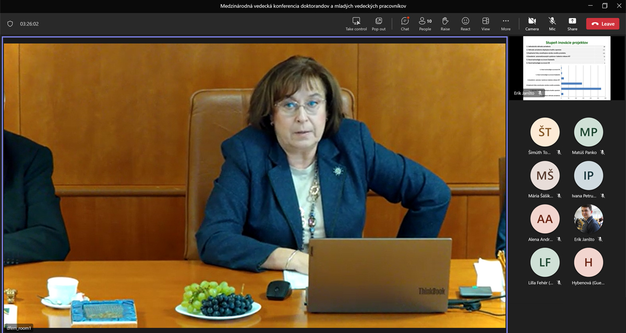Select Matúš Panko participant avatar
This screenshot has width=626, height=333.
(x=588, y=132)
